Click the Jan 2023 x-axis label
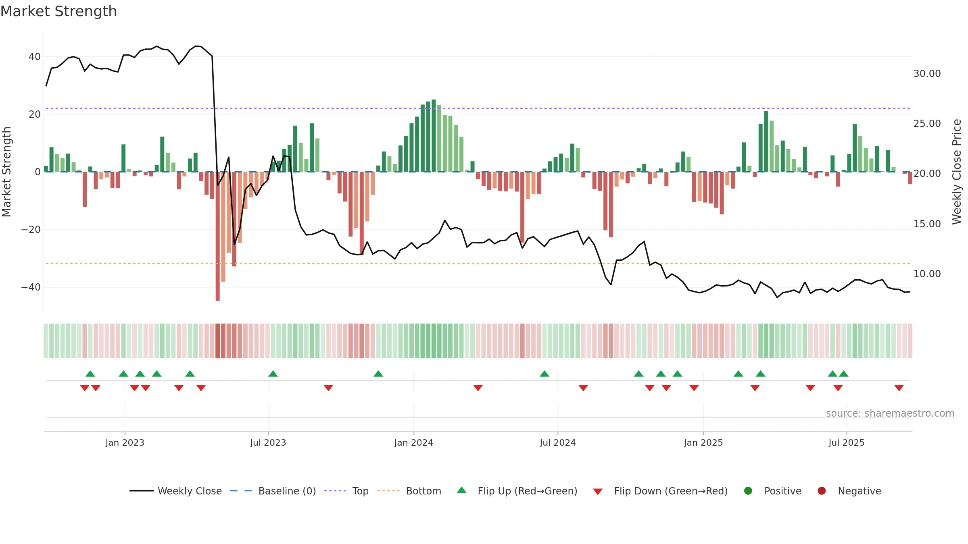Image resolution: width=968 pixels, height=544 pixels. coord(125,442)
